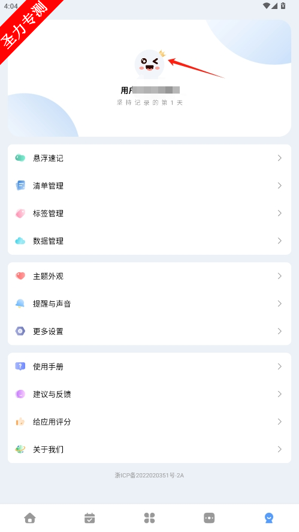
Task: Open 数据管理 data management entry
Action: point(150,241)
